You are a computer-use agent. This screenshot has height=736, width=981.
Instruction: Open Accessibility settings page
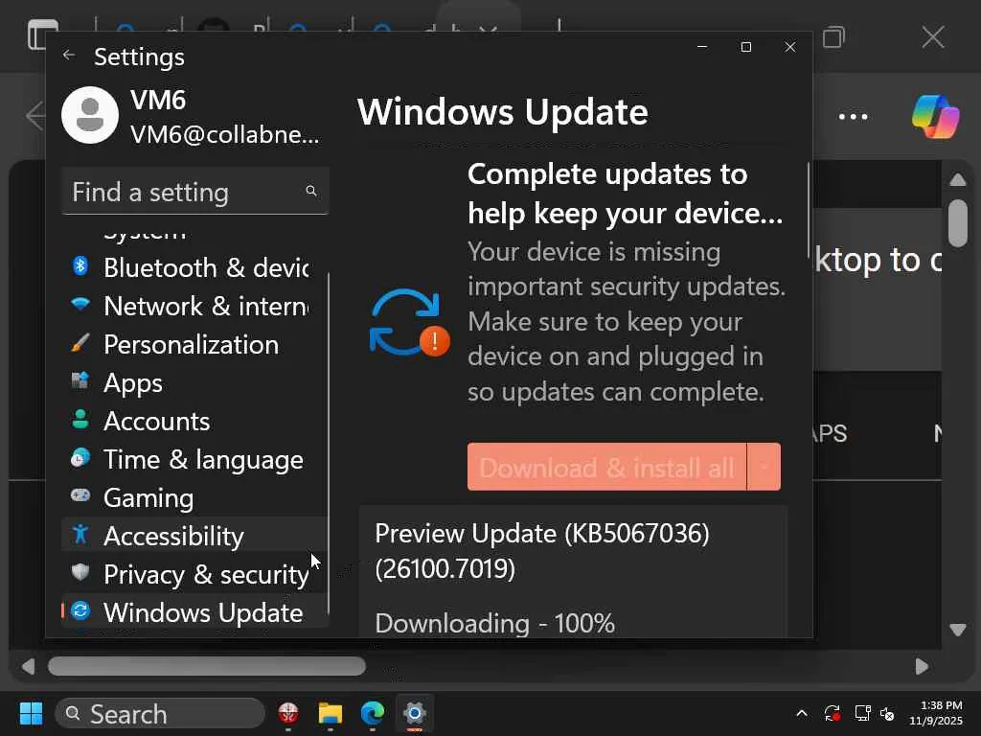point(173,536)
